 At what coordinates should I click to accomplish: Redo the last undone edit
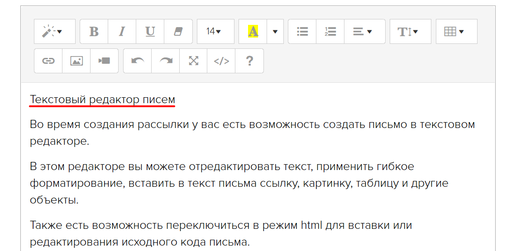[x=165, y=61]
